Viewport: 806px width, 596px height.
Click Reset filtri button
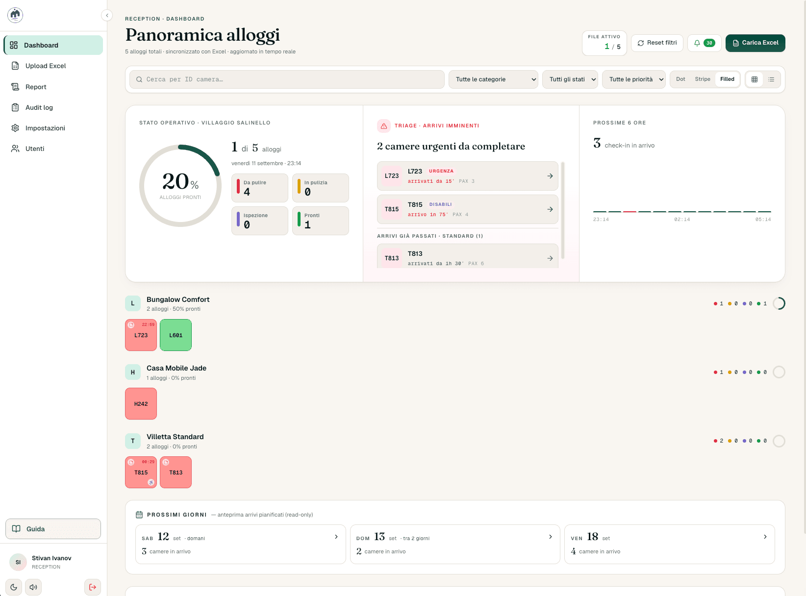pos(657,43)
